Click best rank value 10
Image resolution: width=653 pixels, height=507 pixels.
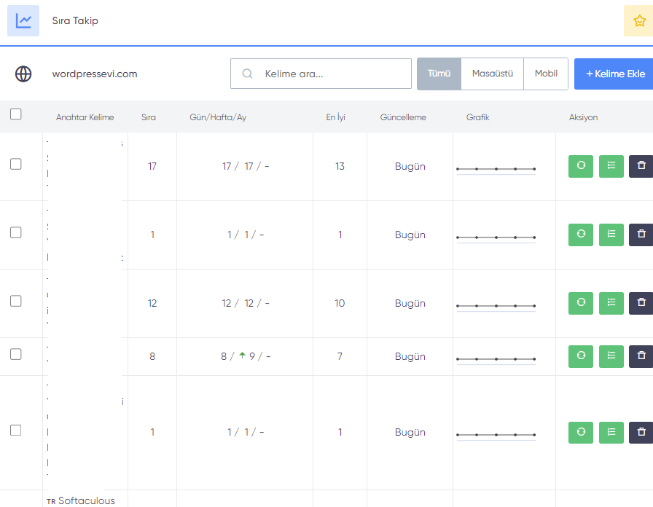(340, 303)
